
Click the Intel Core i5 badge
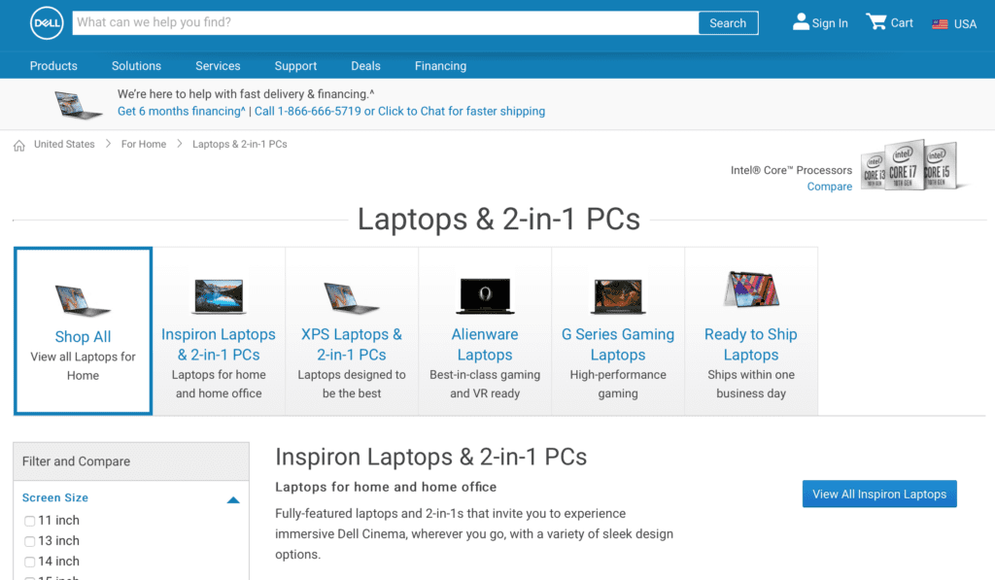point(940,165)
